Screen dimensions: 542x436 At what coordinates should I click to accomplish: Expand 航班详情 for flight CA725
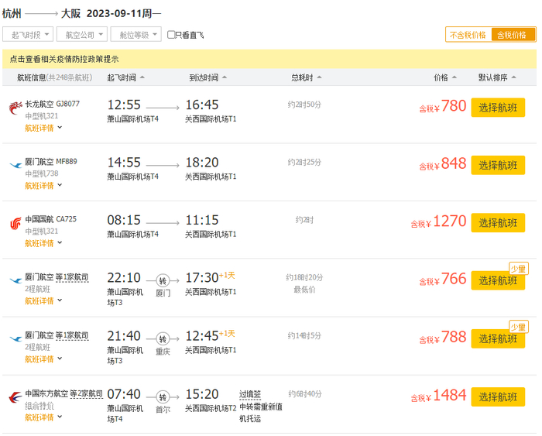click(43, 243)
